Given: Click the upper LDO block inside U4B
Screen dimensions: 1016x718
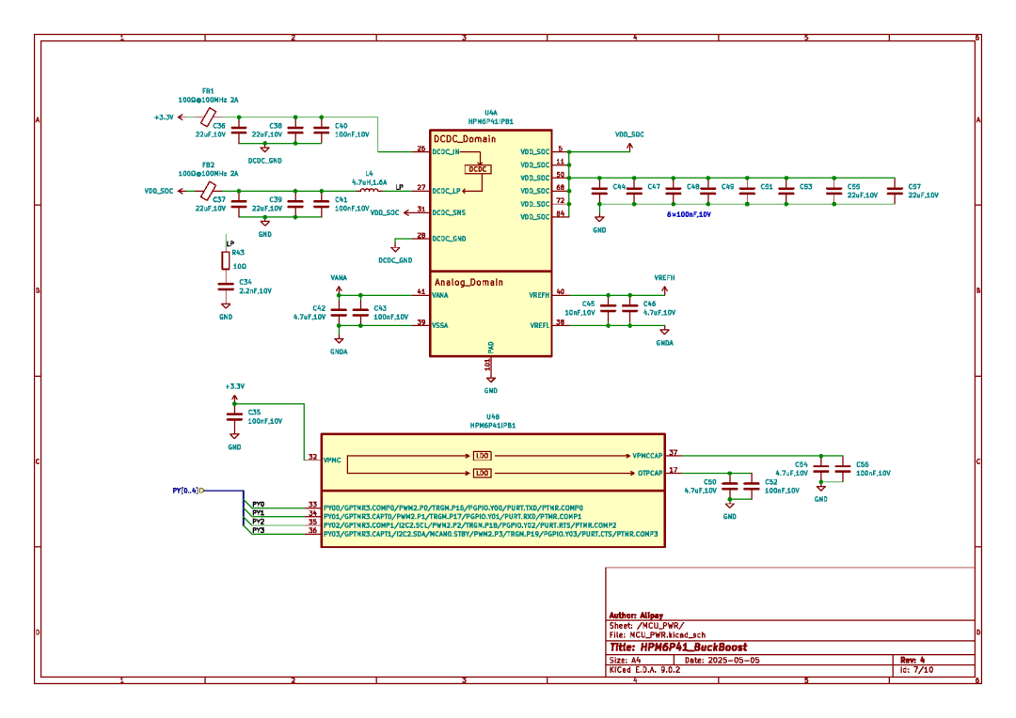Looking at the screenshot, I should coord(482,456).
